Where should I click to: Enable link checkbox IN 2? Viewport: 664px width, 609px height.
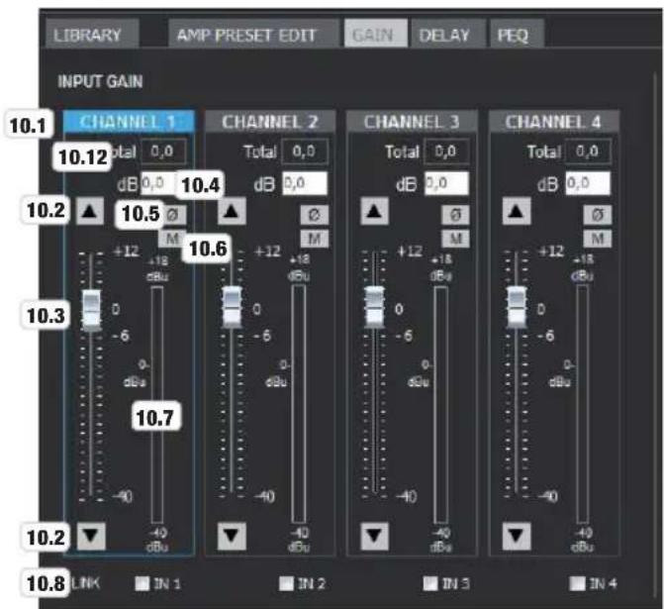point(286,583)
